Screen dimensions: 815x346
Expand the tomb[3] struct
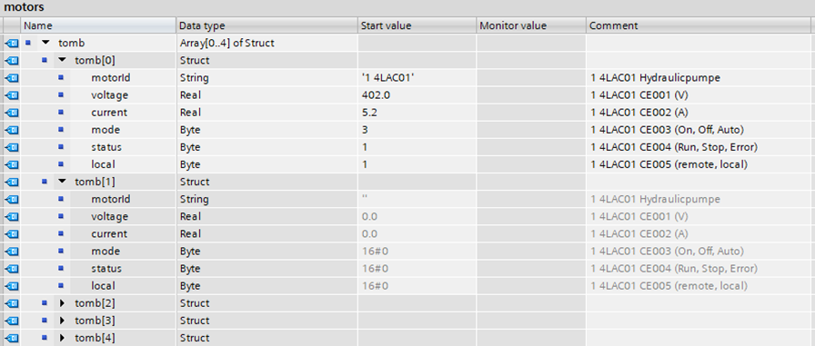(63, 321)
